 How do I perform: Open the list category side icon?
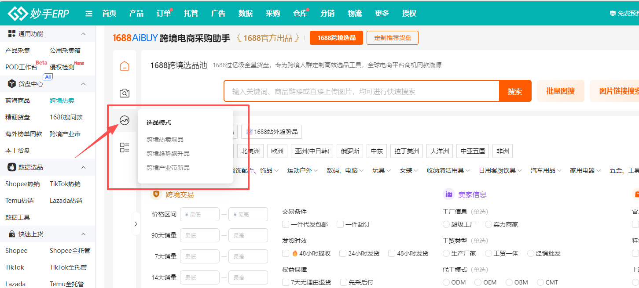[125, 148]
